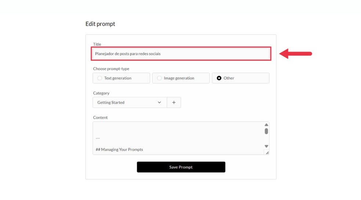Select the Other prompt-type option
Viewport: 361px width, 200px height.
pyautogui.click(x=219, y=78)
